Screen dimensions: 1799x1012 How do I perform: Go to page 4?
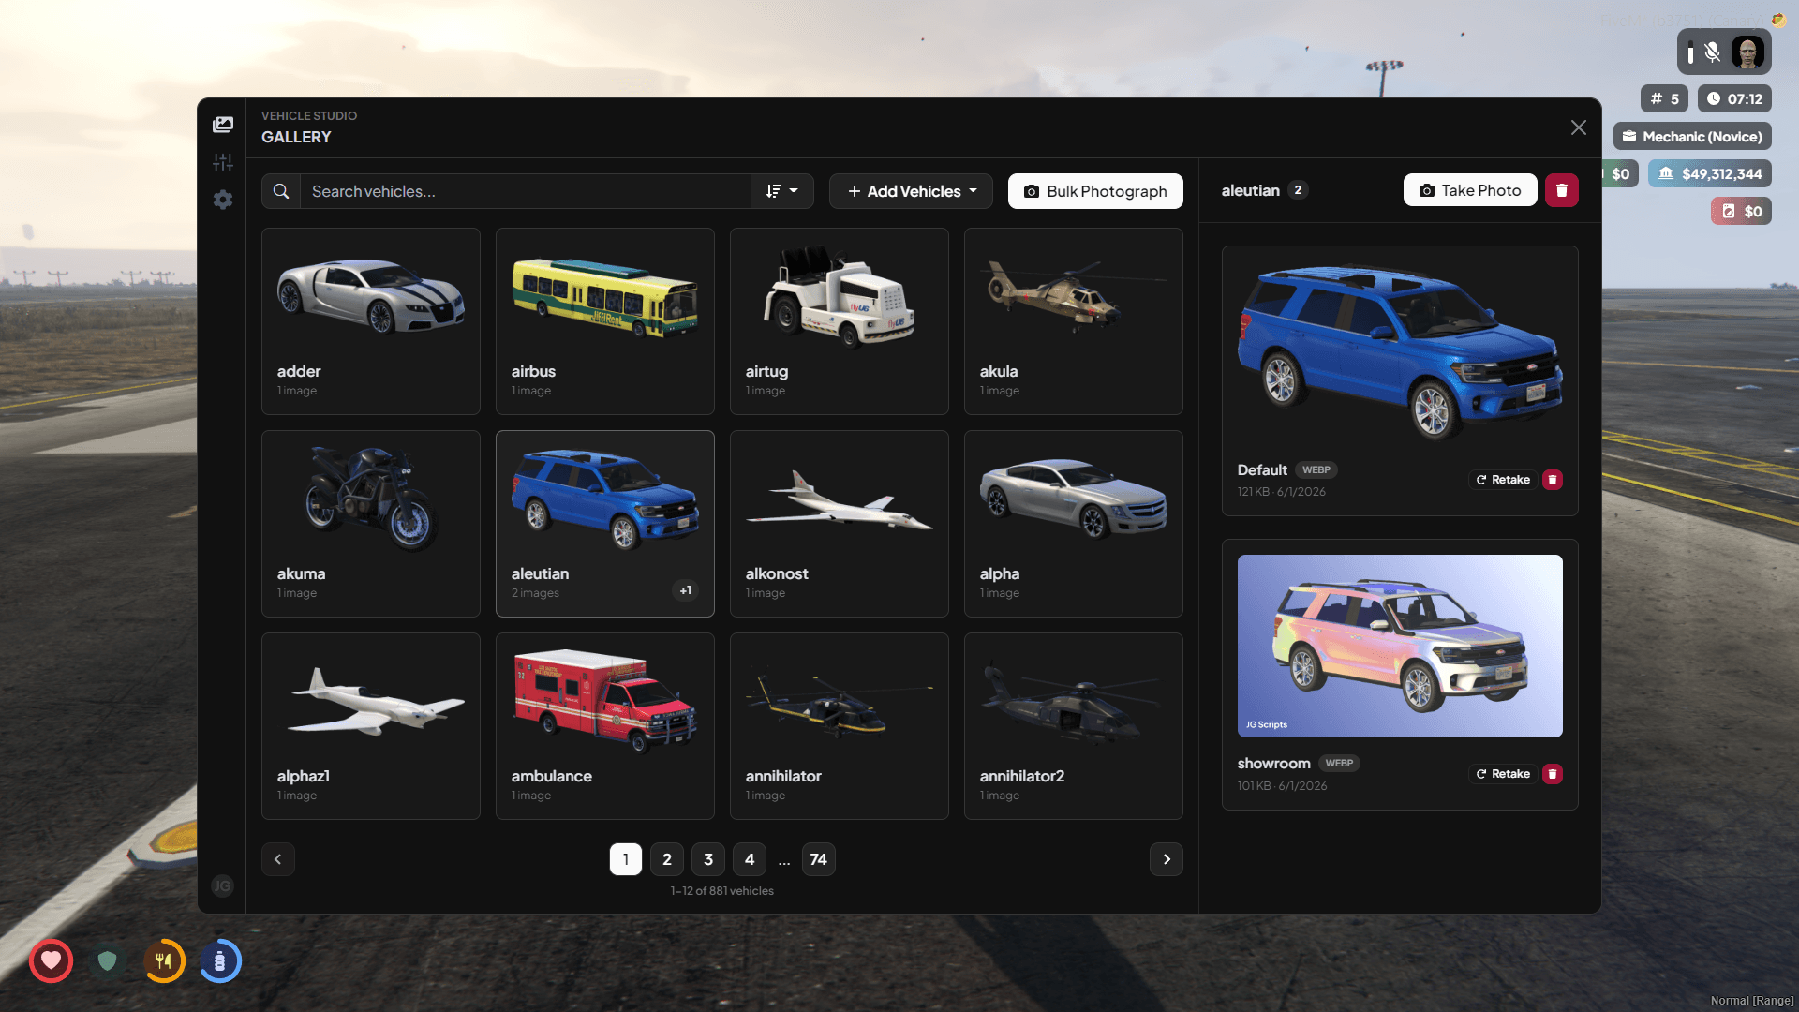click(750, 859)
